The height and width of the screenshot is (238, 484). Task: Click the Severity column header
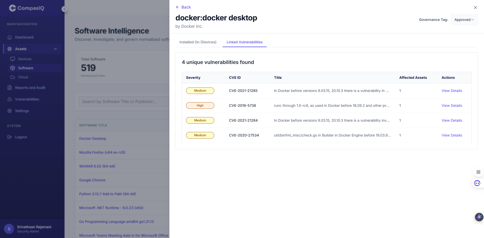[193, 78]
